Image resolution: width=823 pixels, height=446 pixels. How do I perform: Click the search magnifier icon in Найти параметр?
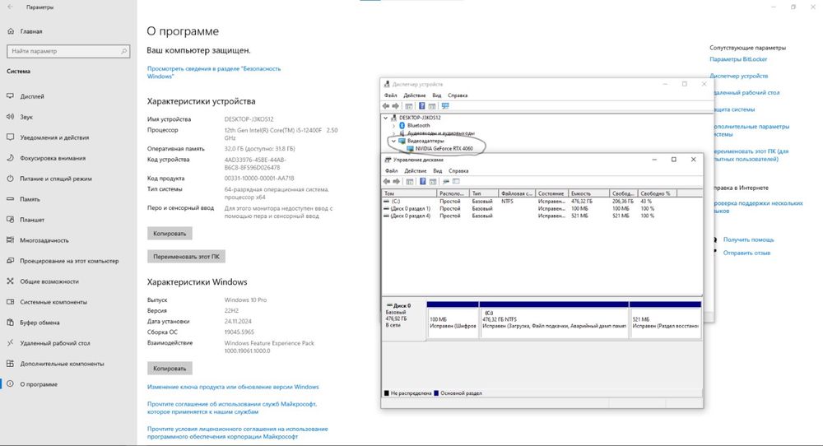pyautogui.click(x=124, y=51)
